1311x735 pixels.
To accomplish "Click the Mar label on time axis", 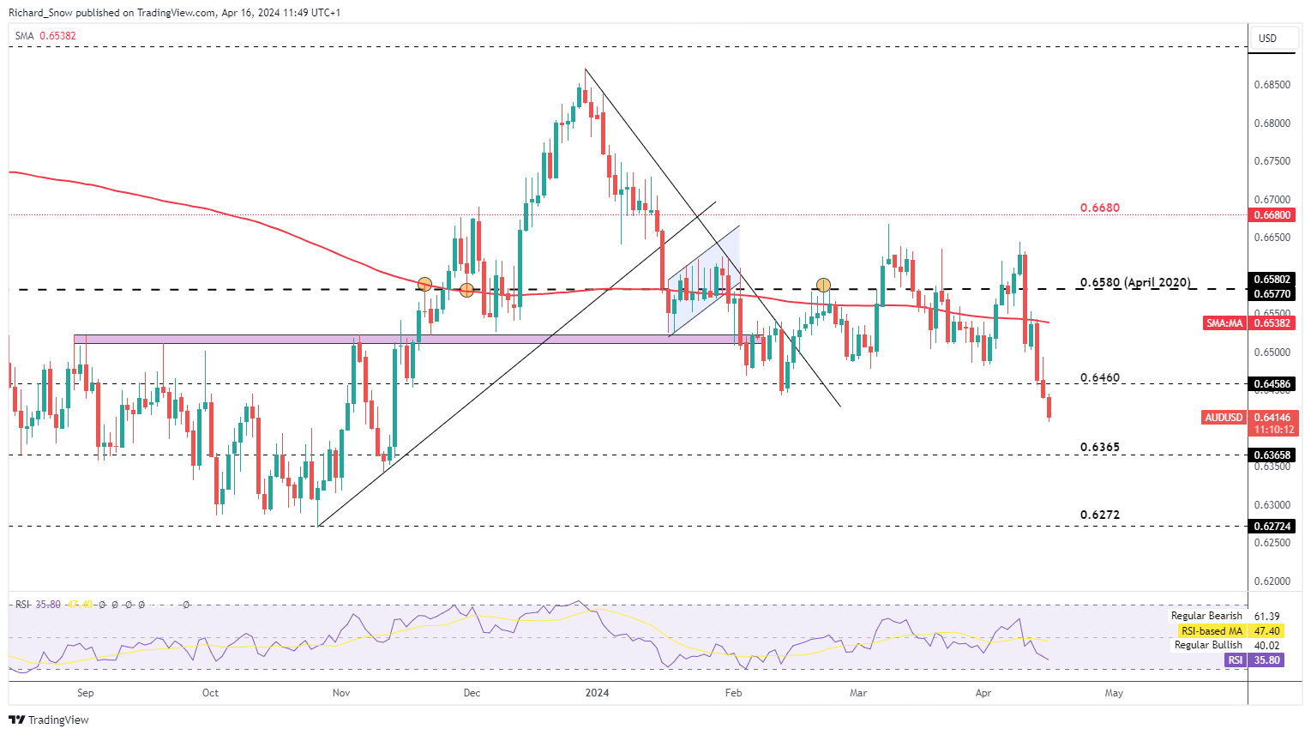I will (858, 693).
